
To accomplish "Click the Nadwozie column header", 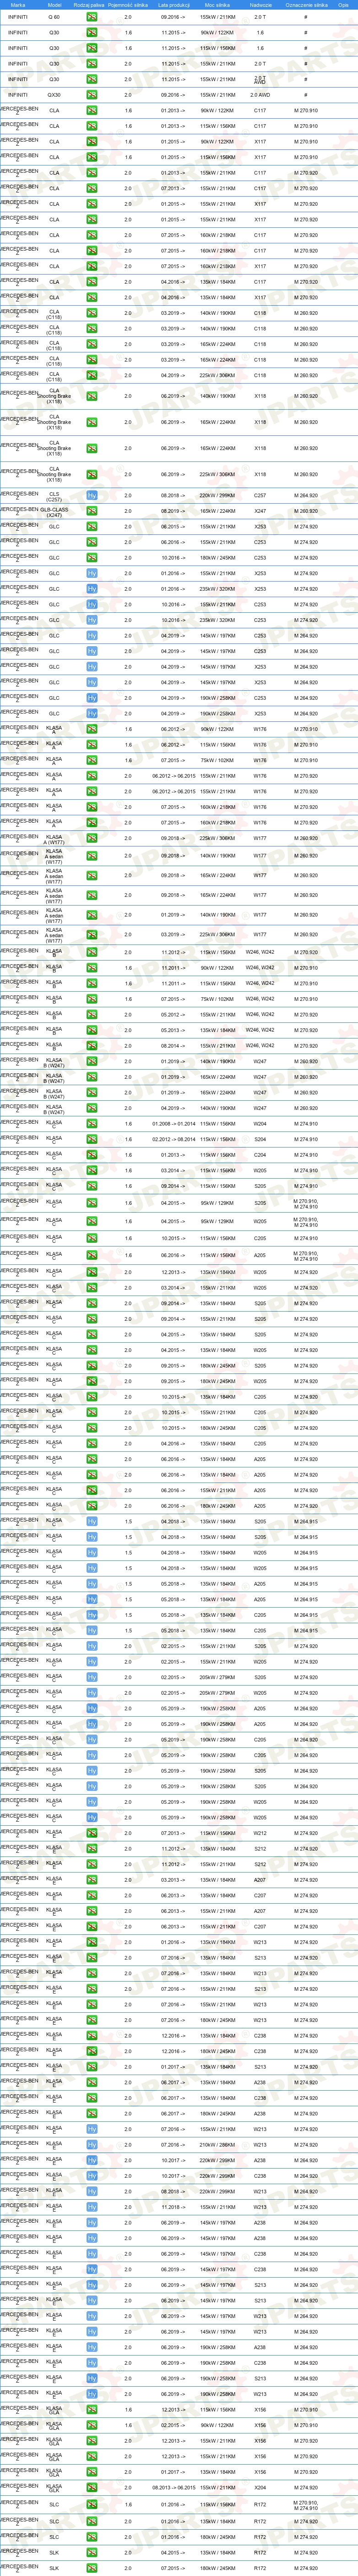I will pyautogui.click(x=260, y=4).
